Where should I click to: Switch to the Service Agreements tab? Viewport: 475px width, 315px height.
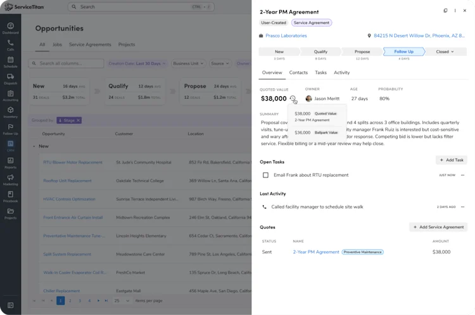click(x=90, y=44)
